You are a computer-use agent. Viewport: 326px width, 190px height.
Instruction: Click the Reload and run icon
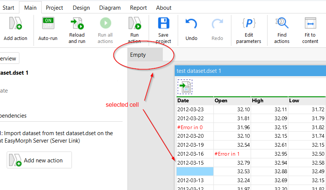click(x=77, y=24)
